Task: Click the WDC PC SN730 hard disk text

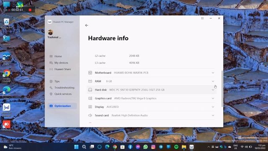Action: pyautogui.click(x=137, y=90)
